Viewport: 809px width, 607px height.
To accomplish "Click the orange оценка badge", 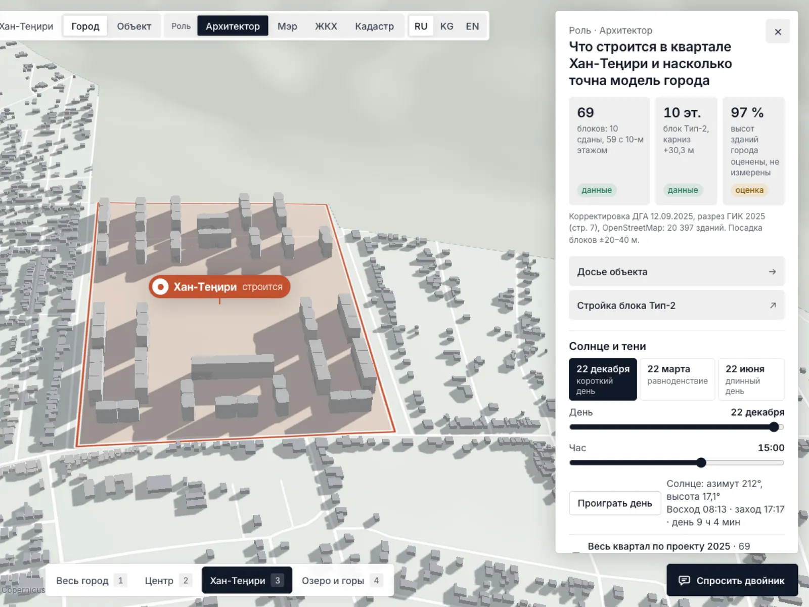I will coord(749,190).
